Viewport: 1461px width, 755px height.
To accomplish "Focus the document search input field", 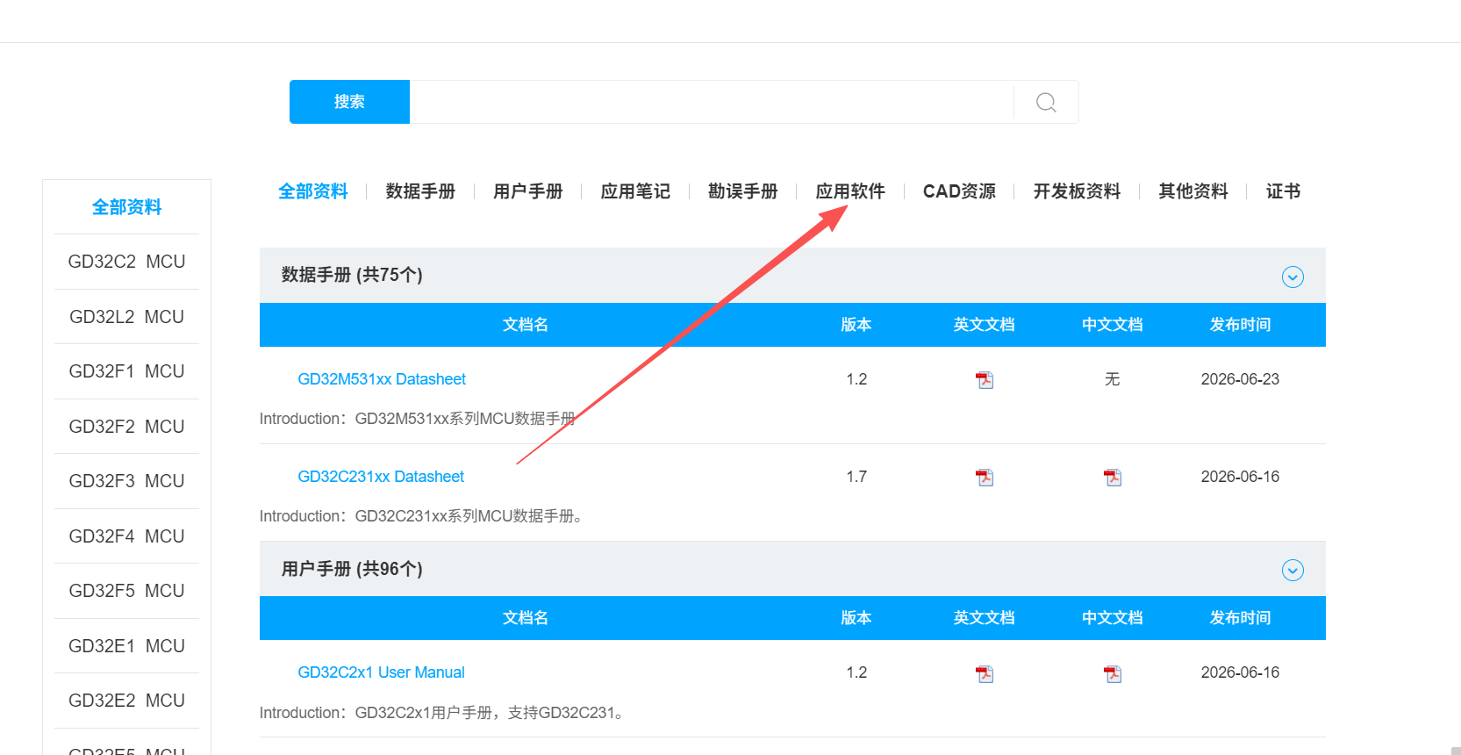I will 712,102.
